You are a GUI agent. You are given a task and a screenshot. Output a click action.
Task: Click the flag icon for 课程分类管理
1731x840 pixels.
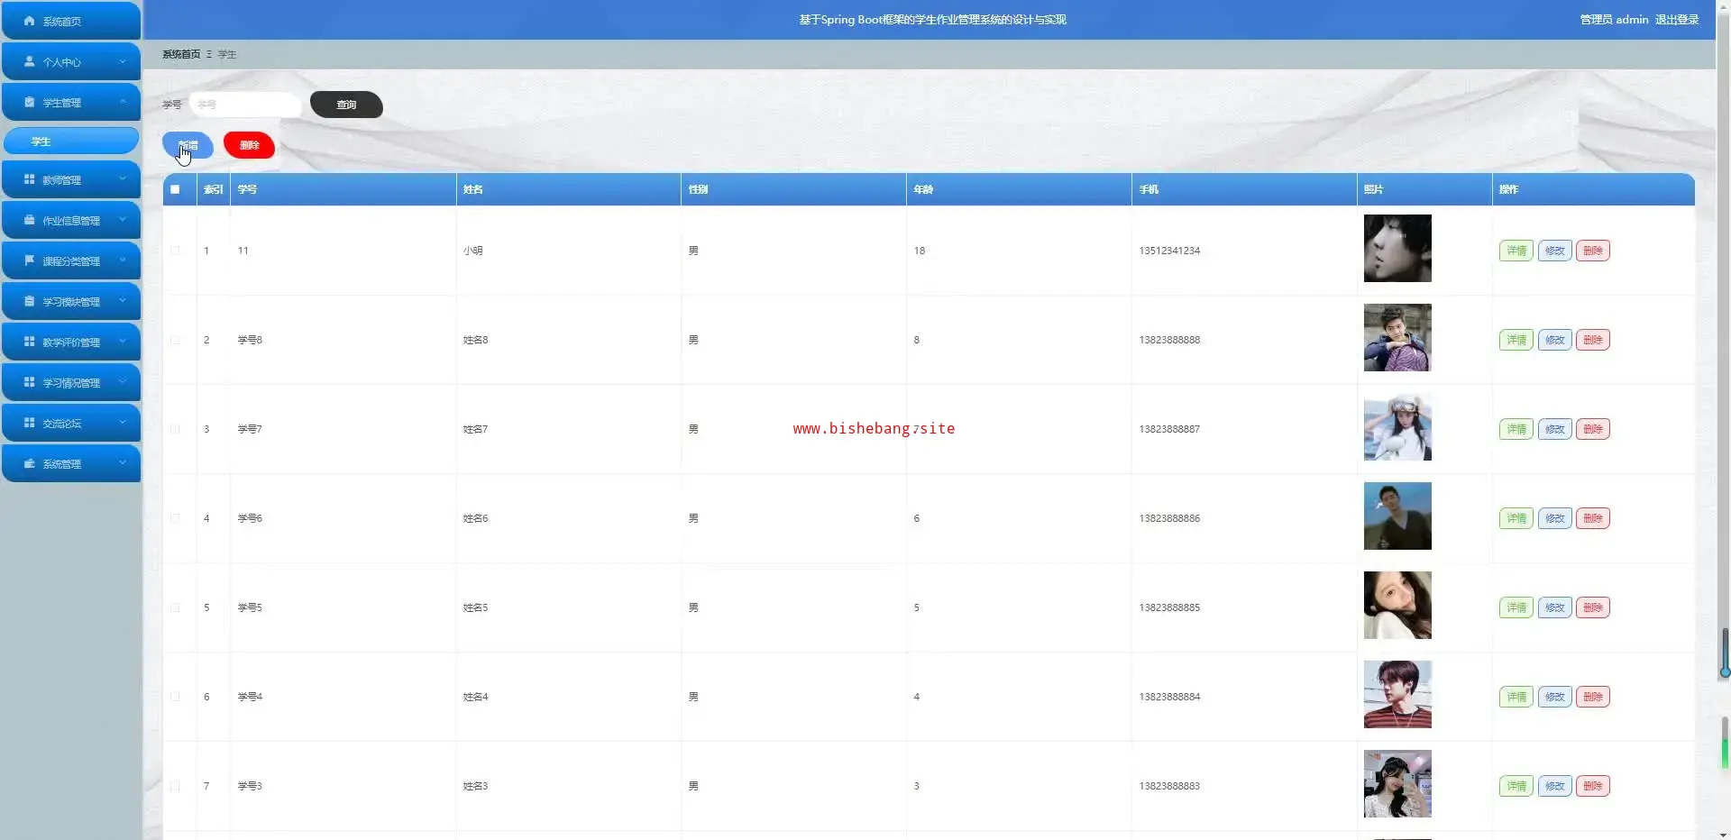pyautogui.click(x=29, y=260)
